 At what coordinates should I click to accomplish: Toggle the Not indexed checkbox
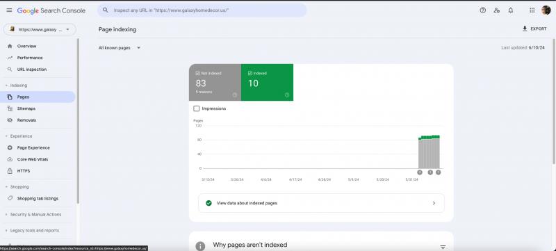198,73
